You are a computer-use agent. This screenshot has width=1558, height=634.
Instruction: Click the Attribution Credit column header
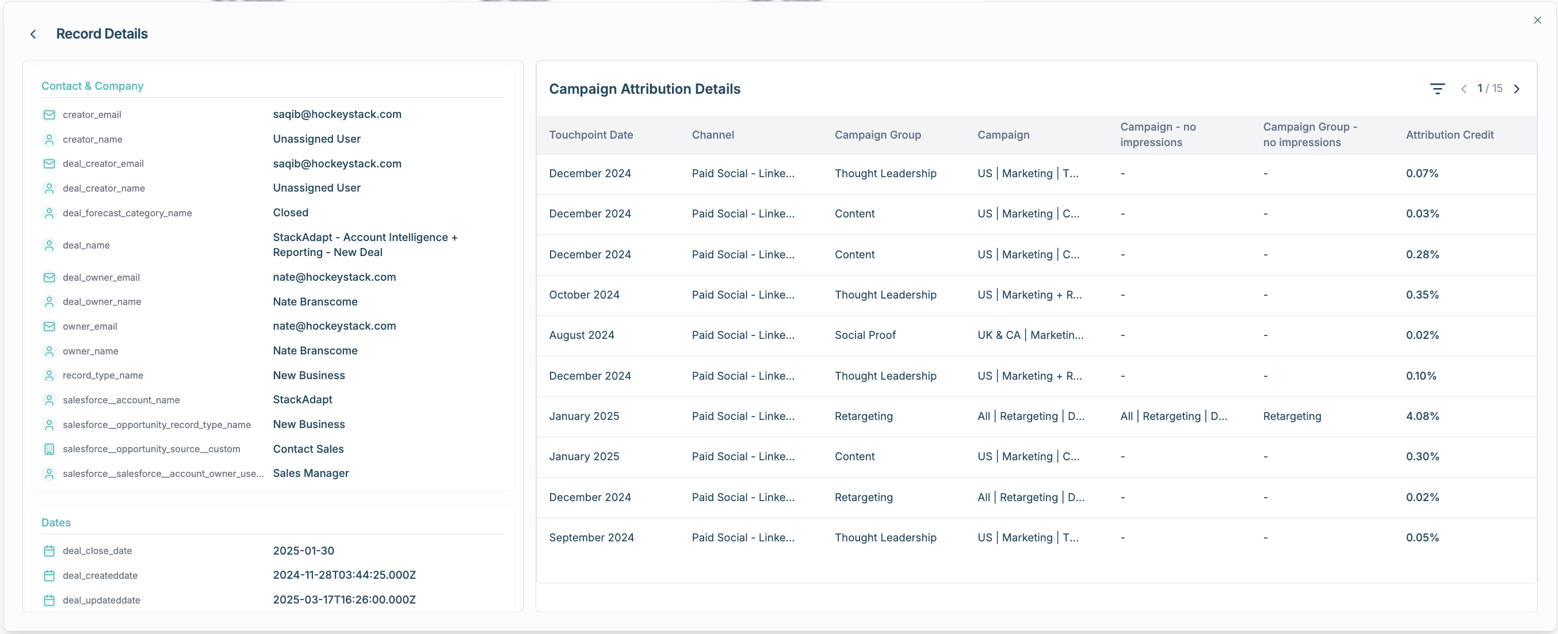[1449, 135]
